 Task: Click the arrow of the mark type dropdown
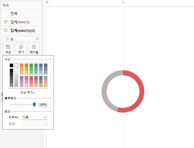(x=37, y=39)
